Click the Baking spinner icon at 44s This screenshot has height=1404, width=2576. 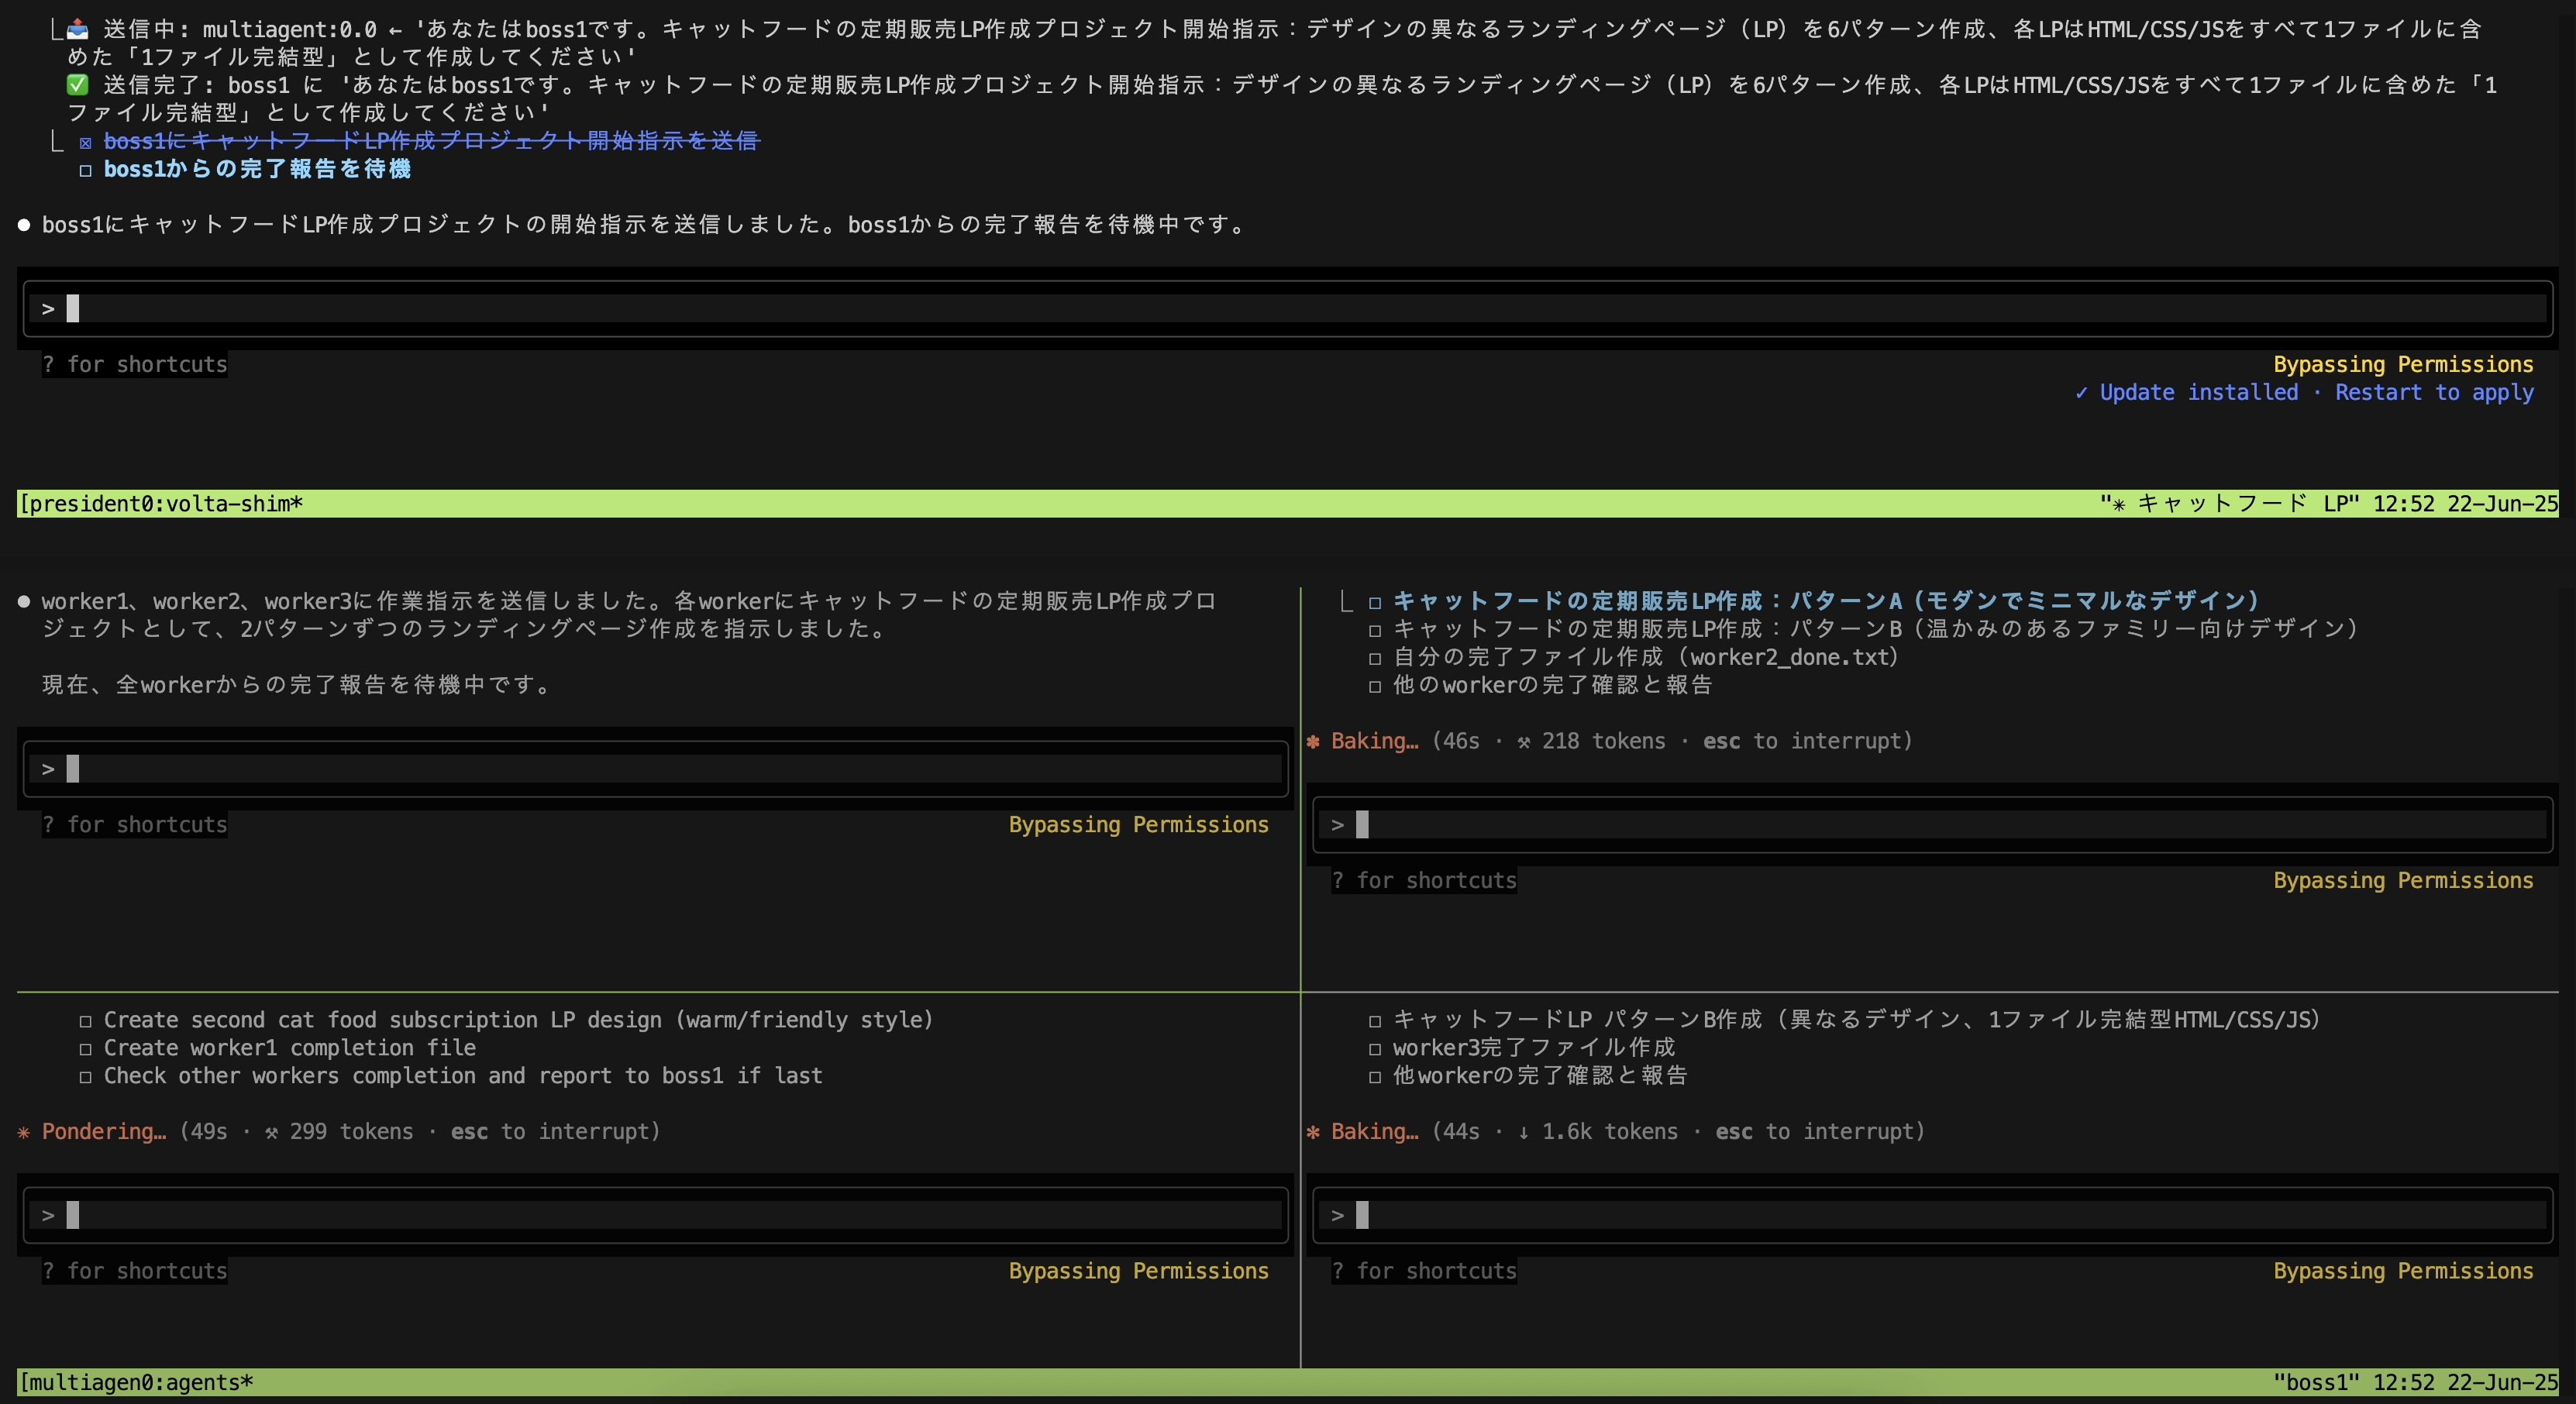[1313, 1132]
